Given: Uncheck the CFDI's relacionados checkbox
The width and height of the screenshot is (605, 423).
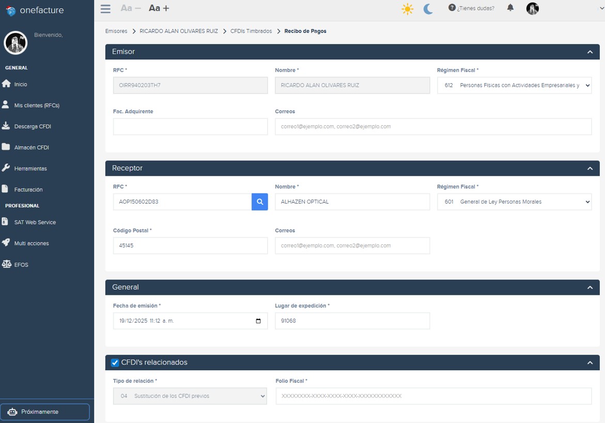Looking at the screenshot, I should (x=115, y=362).
